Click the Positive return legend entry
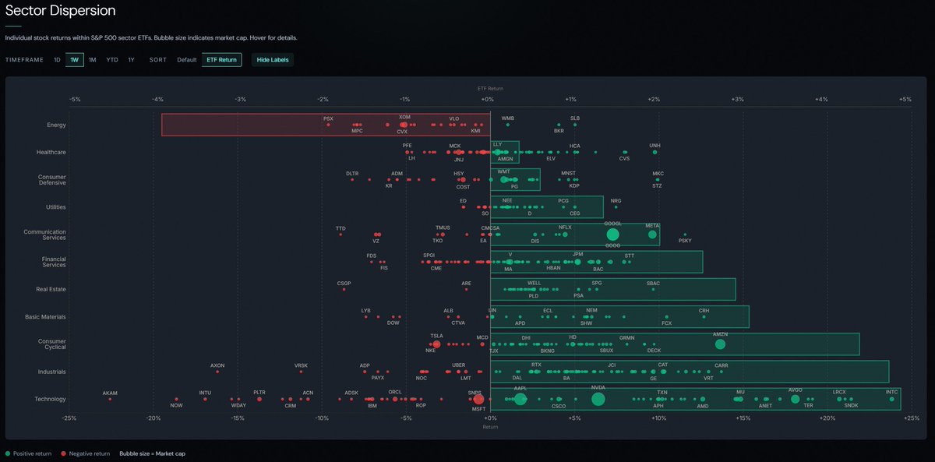This screenshot has height=462, width=935. (28, 453)
